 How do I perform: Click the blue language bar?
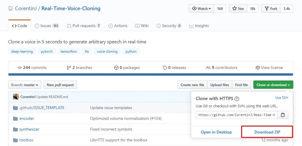click(151, 74)
